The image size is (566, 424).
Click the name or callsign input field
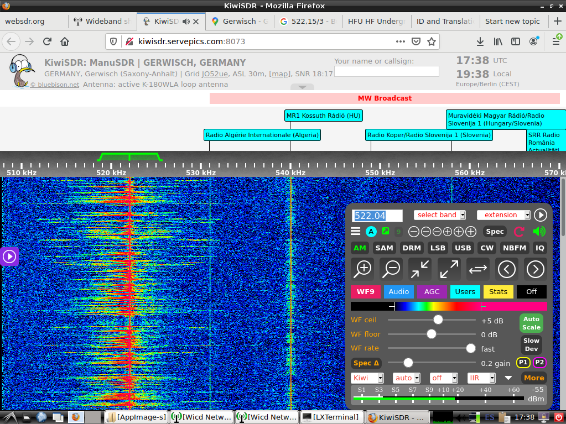(x=387, y=71)
